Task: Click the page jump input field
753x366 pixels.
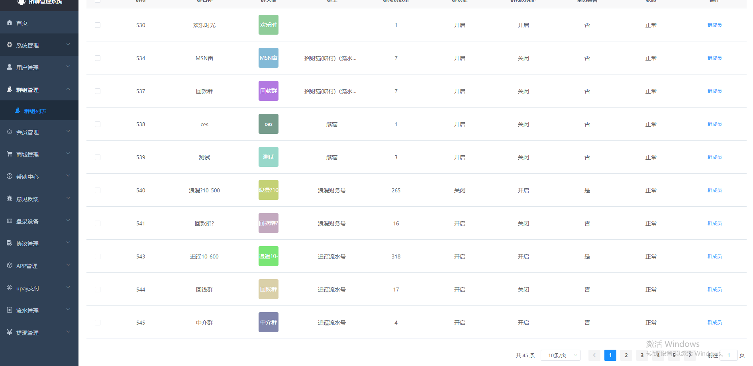Action: (728, 355)
